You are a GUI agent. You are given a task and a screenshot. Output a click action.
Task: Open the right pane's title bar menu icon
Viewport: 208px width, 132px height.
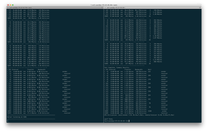pyautogui.click(x=200, y=8)
